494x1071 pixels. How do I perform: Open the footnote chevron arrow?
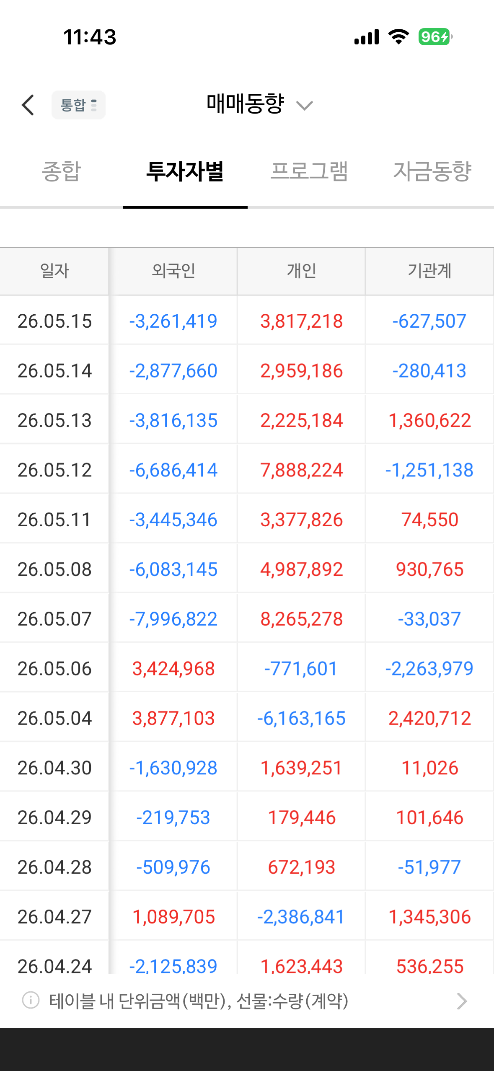click(461, 1001)
